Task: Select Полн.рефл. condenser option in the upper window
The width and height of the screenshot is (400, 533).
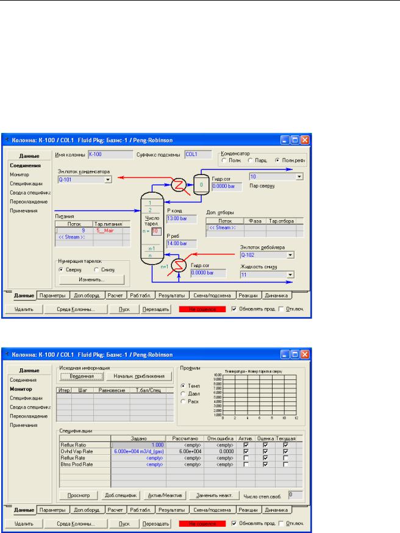Action: (277, 160)
